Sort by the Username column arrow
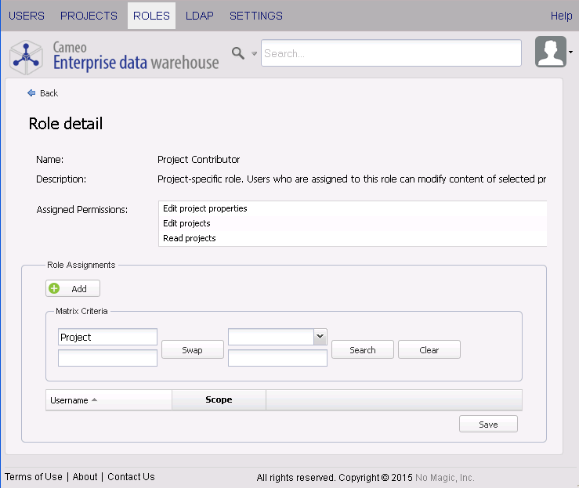Viewport: 579px width, 488px height. tap(95, 400)
